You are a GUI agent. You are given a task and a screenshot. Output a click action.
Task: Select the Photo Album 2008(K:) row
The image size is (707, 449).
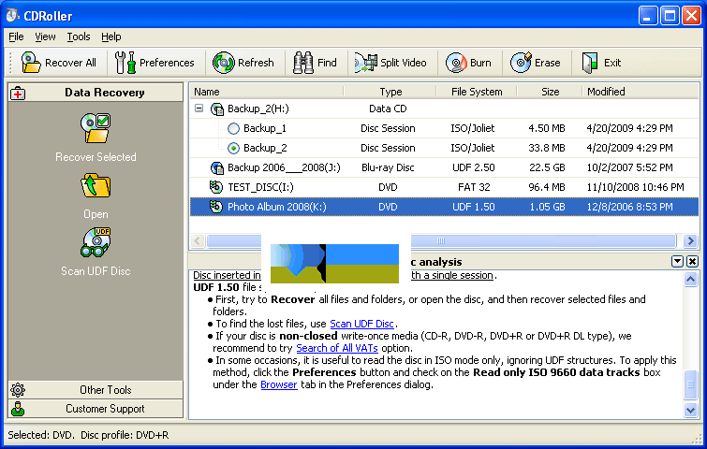tap(444, 207)
